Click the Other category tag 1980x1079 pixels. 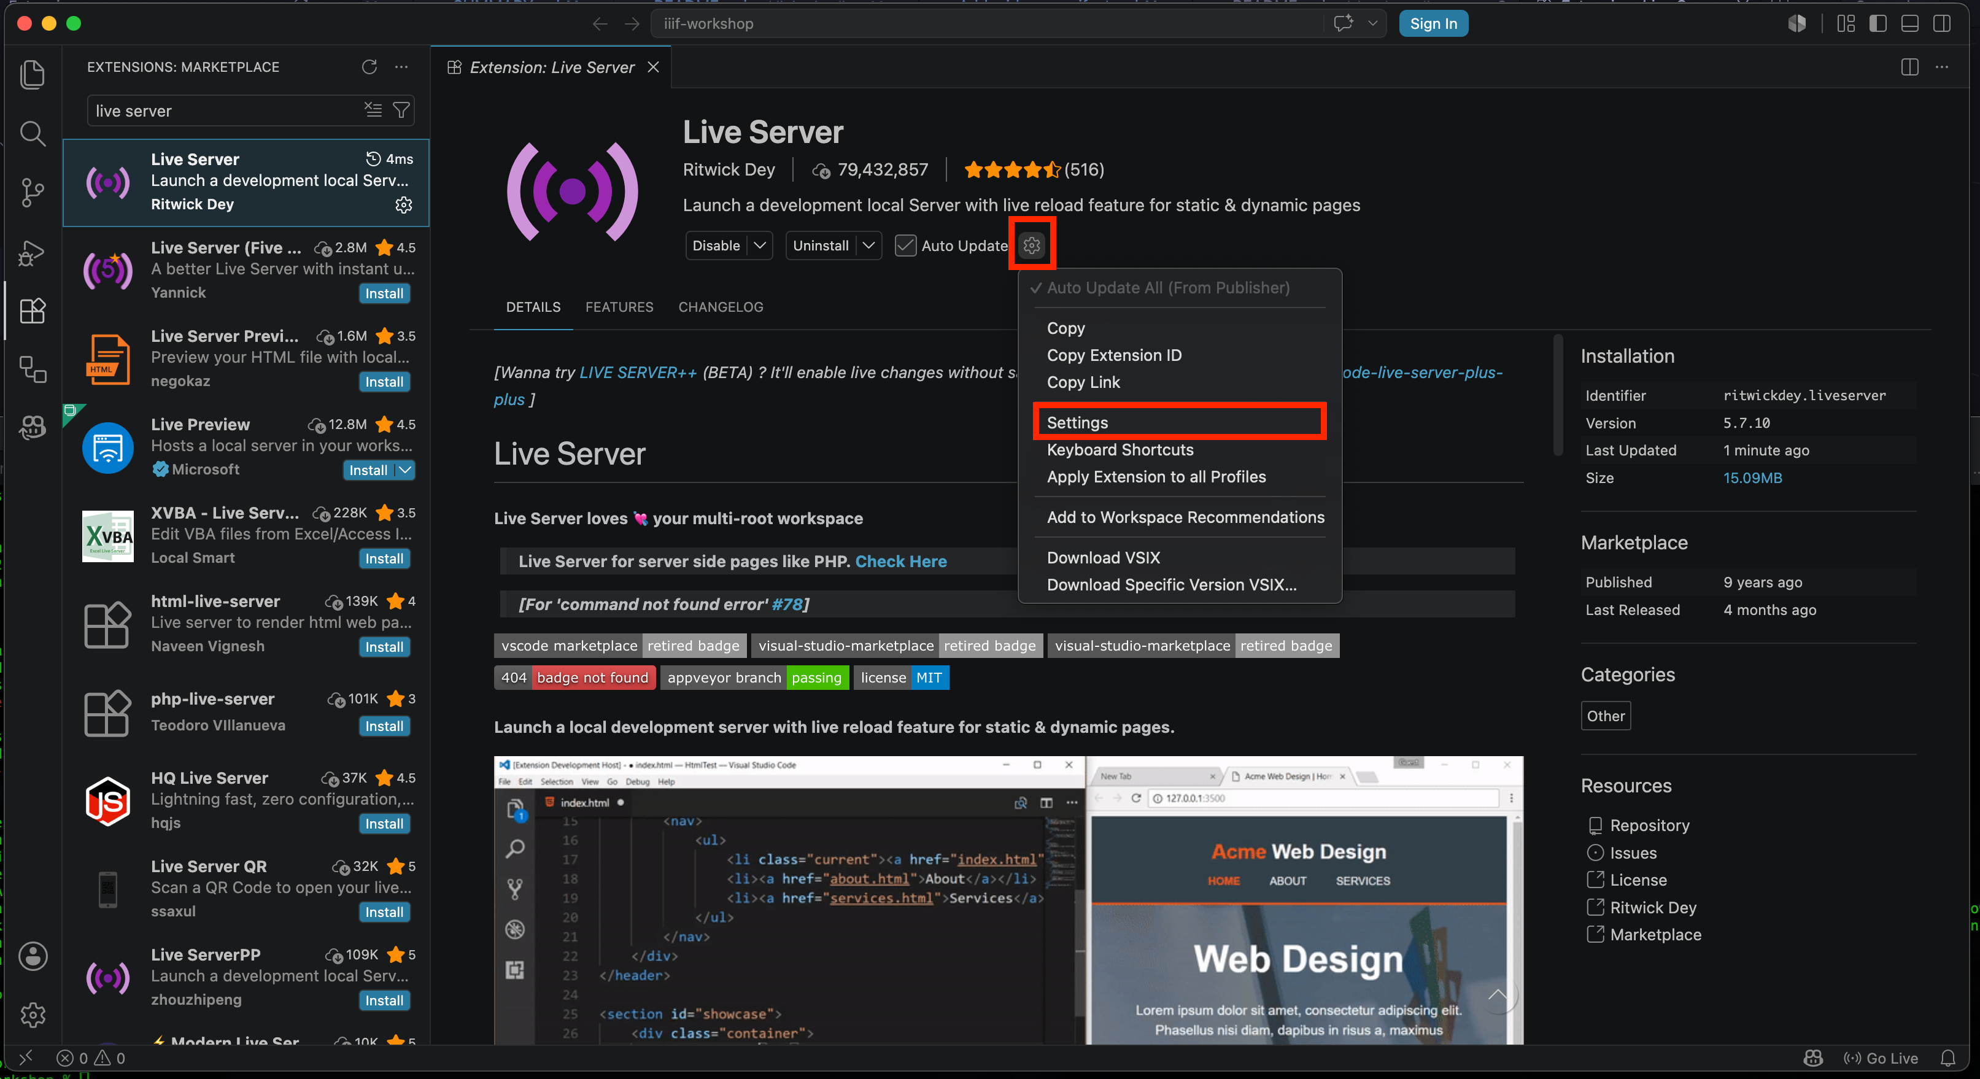(1605, 716)
